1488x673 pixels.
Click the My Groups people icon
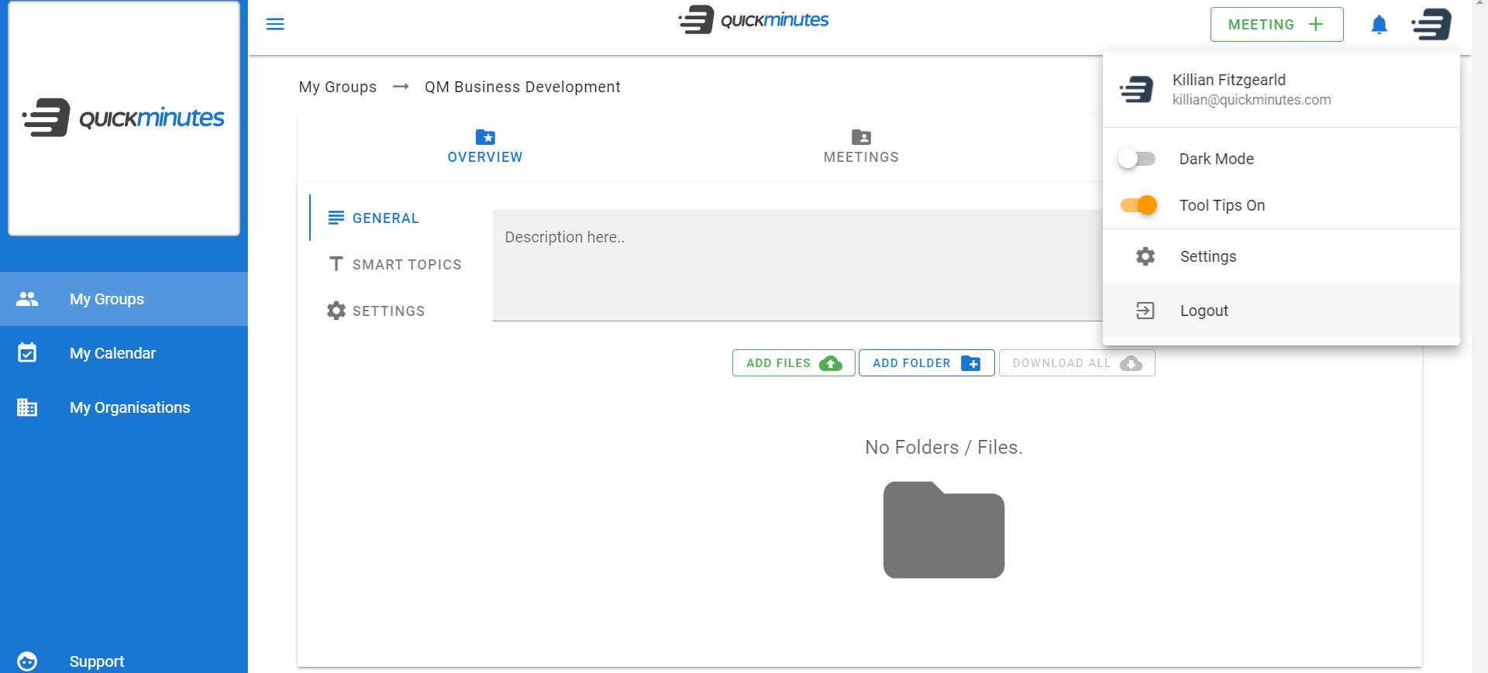(27, 299)
